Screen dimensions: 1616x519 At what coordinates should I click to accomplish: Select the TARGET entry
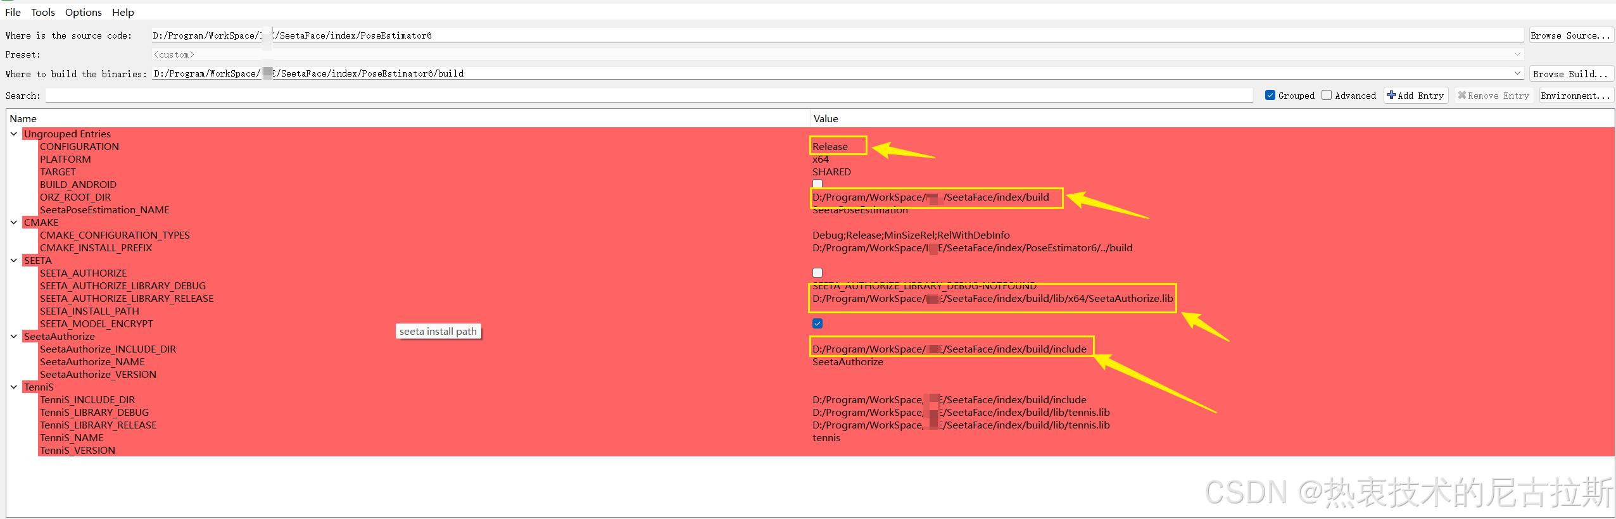[58, 172]
